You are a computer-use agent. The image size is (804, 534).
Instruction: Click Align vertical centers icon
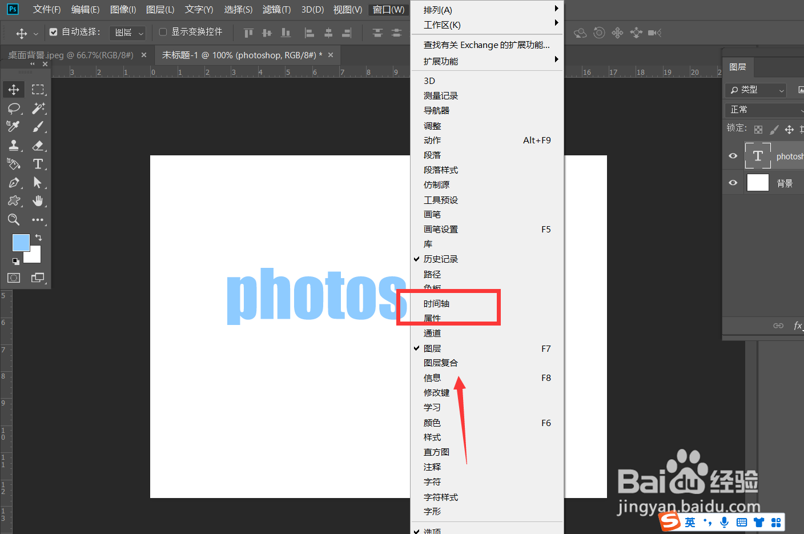pyautogui.click(x=267, y=33)
